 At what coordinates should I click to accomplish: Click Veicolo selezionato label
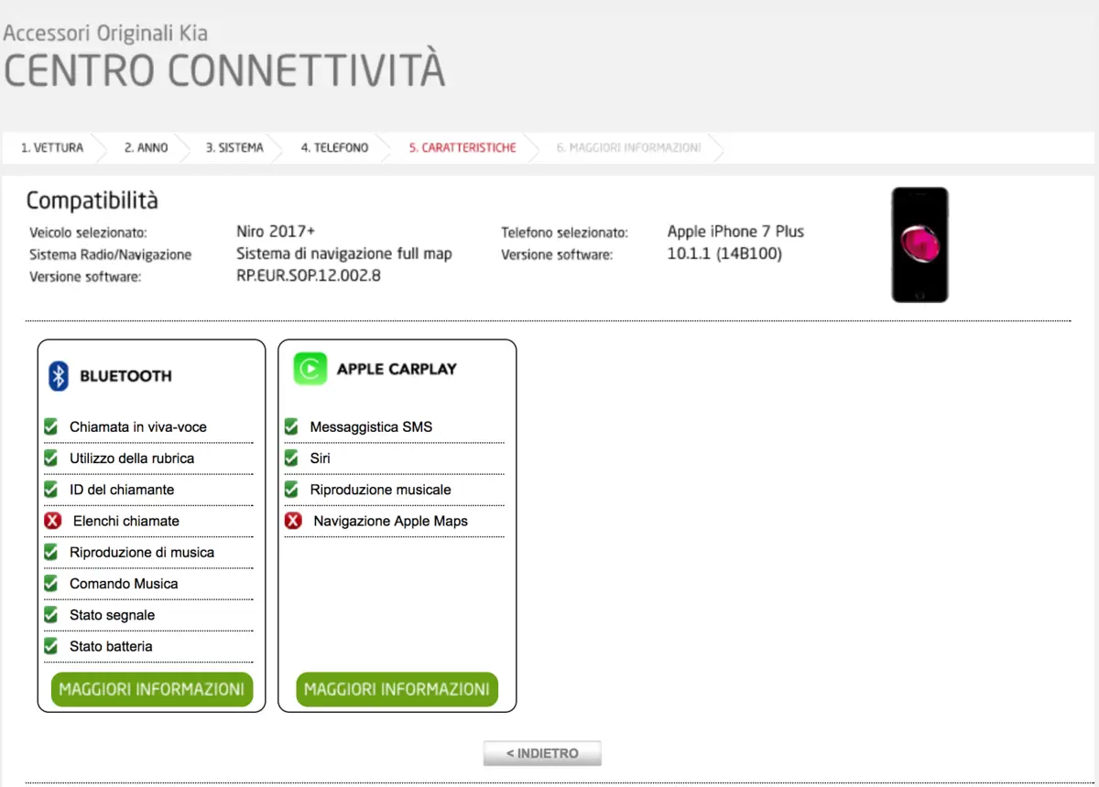(x=88, y=232)
